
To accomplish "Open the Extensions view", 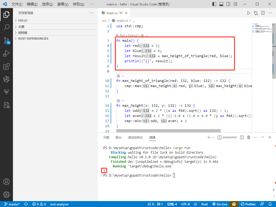I will point(6,66).
